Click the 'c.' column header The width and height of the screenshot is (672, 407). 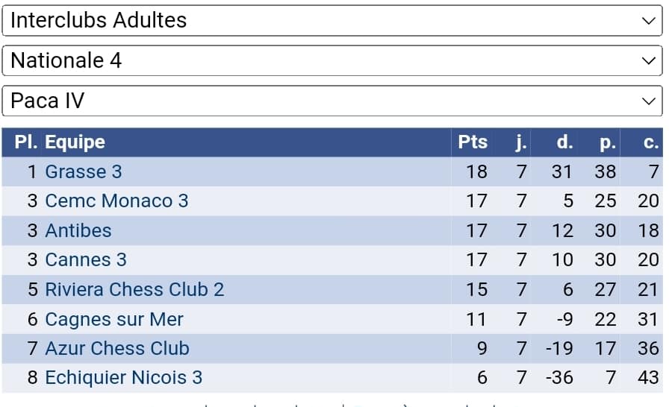pos(651,142)
